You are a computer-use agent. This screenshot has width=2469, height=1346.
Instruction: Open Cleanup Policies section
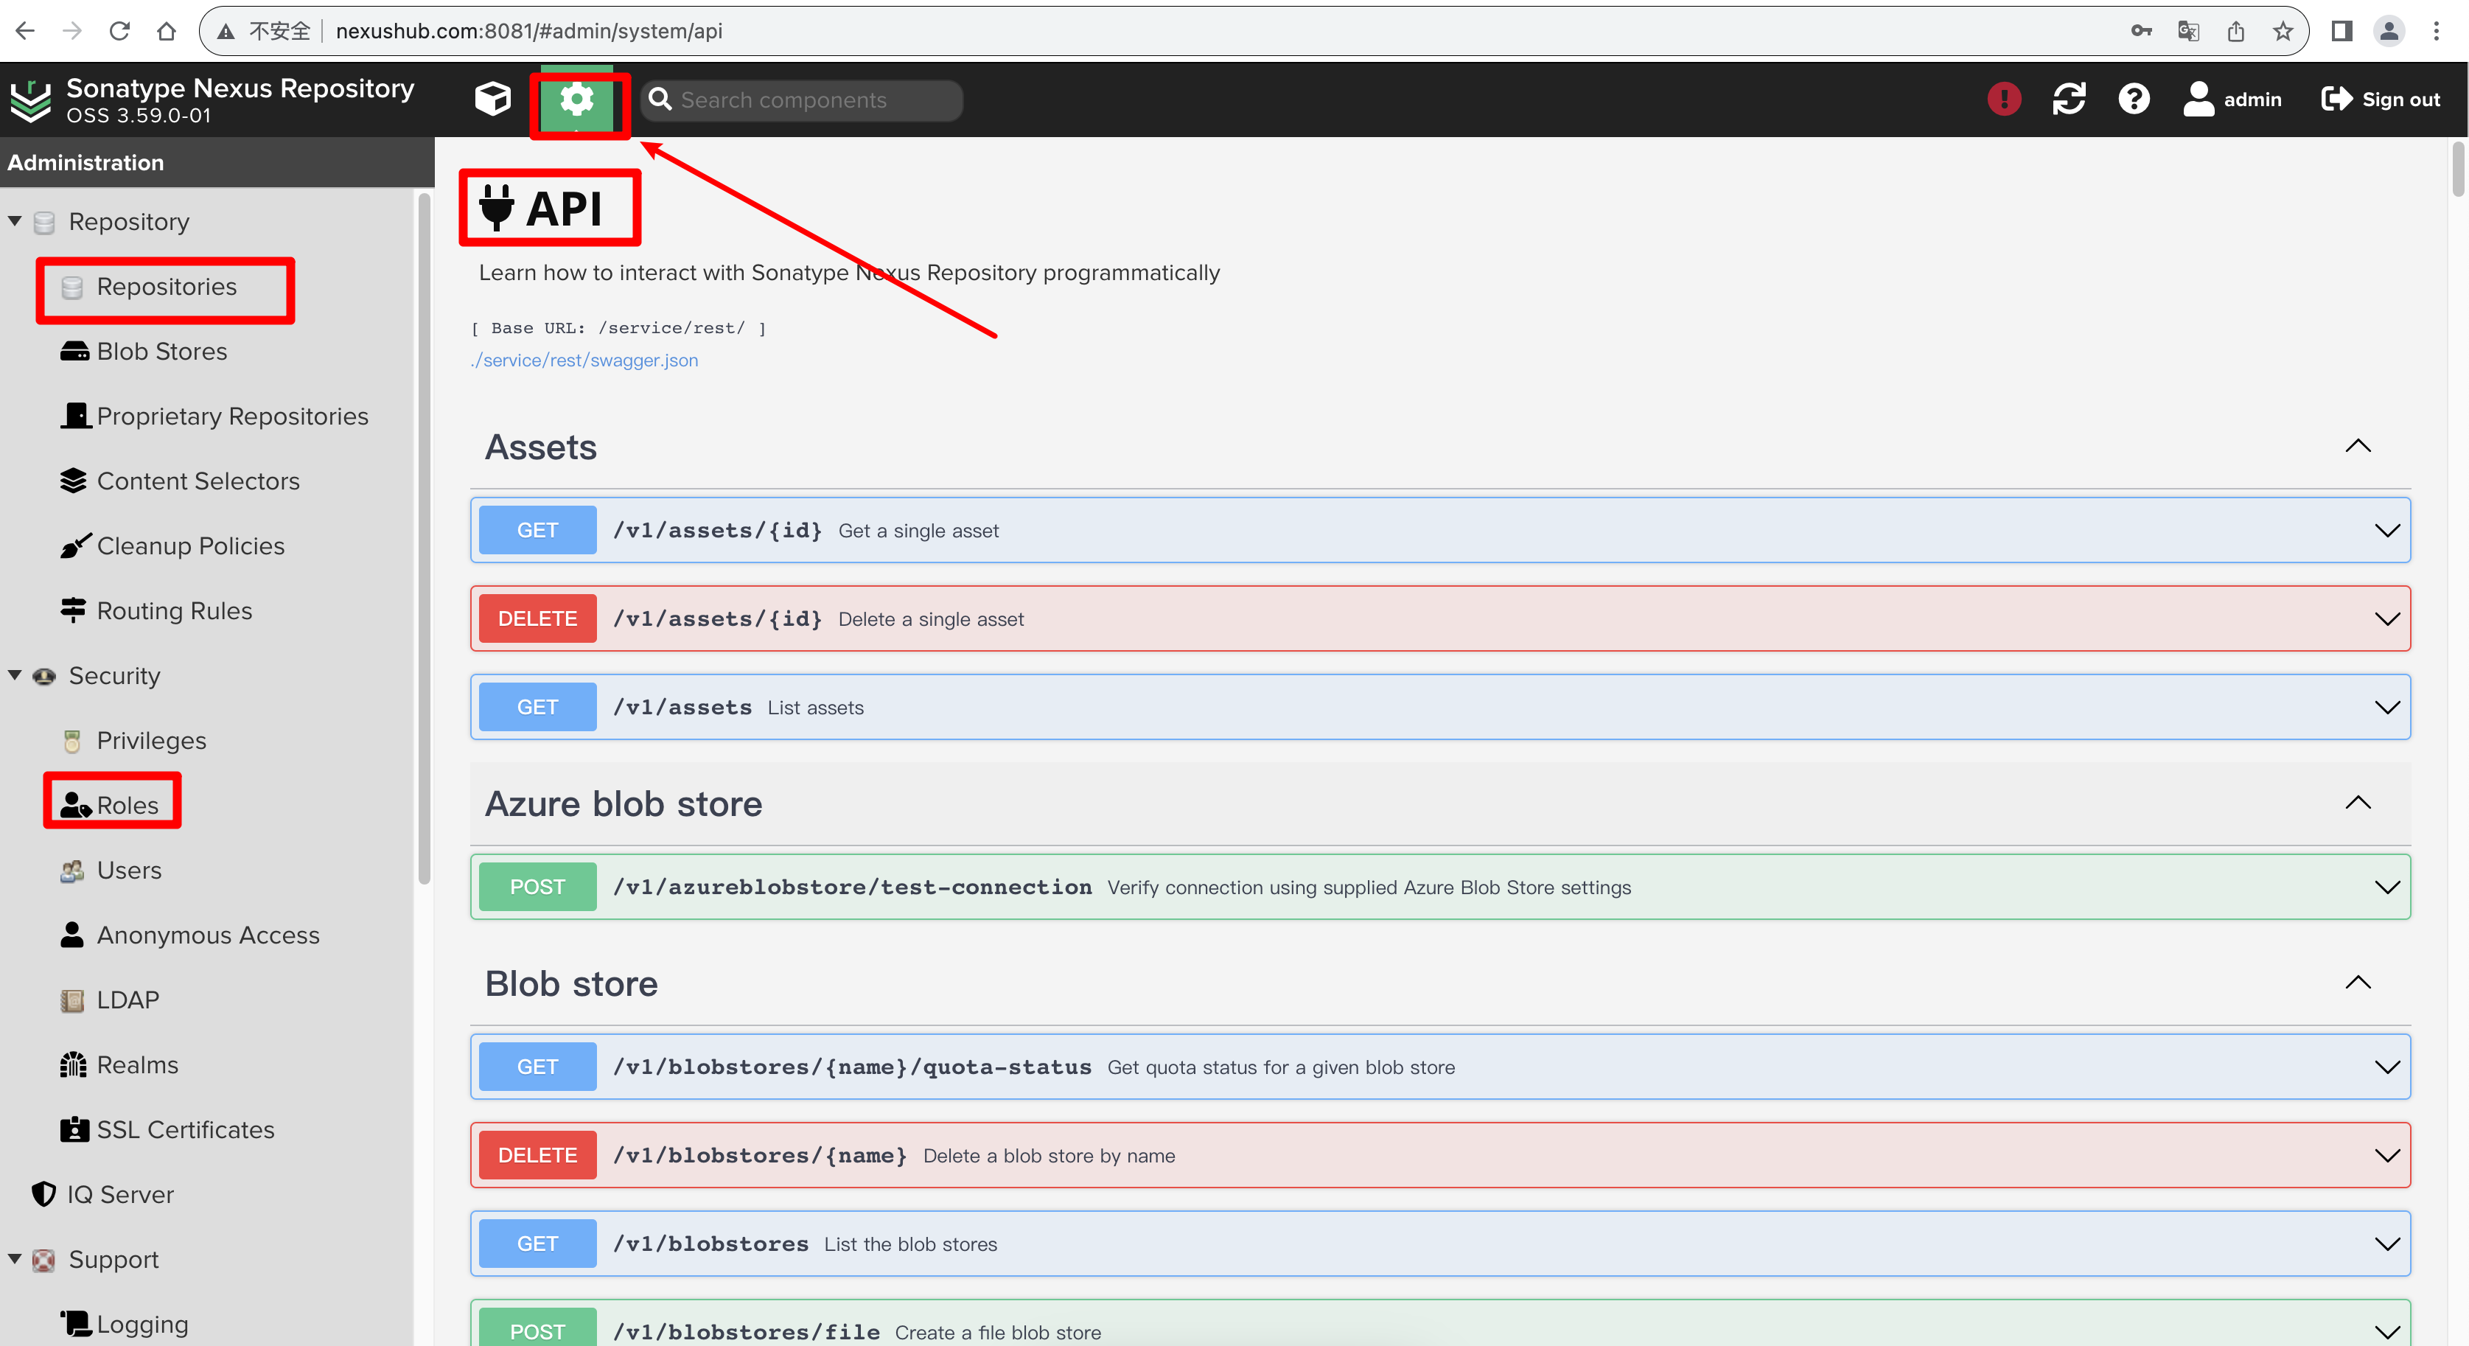[x=172, y=545]
